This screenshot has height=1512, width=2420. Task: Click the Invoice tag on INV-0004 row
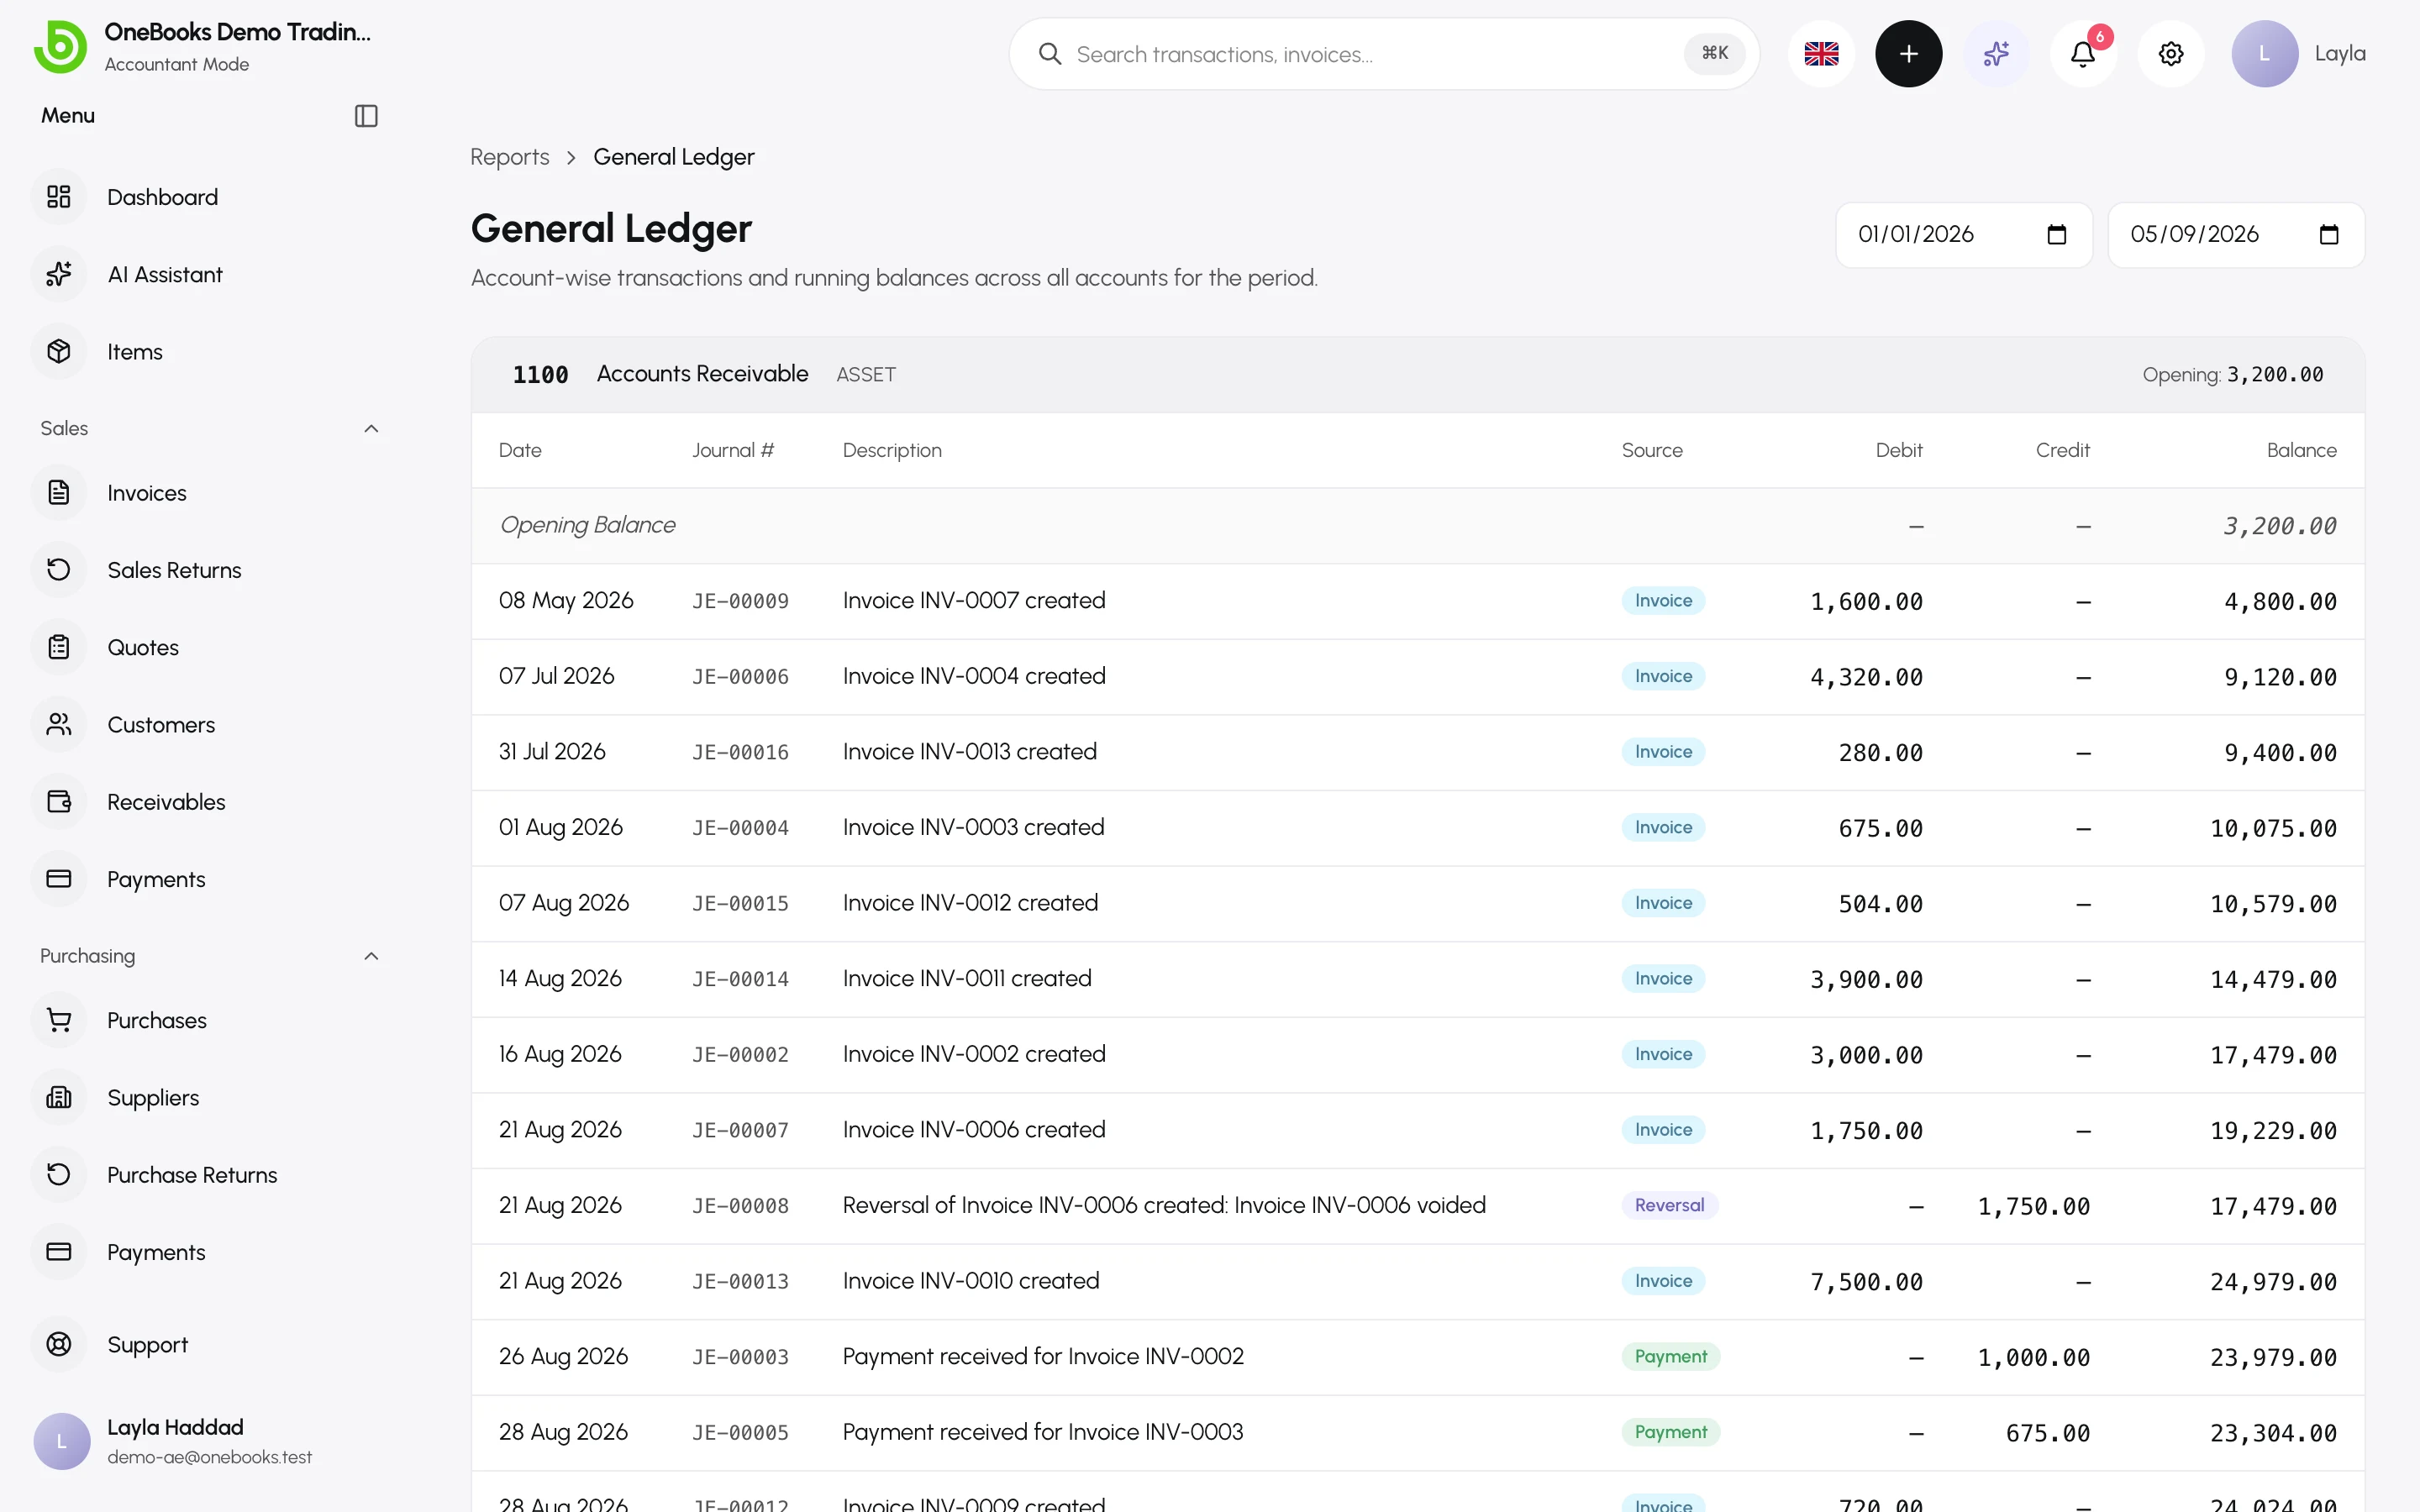(x=1663, y=676)
